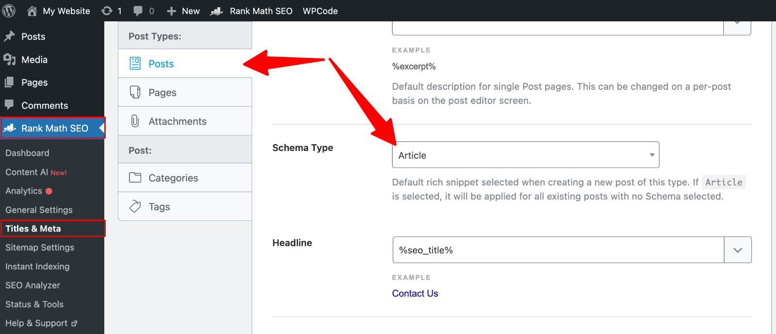The width and height of the screenshot is (776, 334).
Task: Click the Pages post-type icon in tab list
Action: (x=135, y=92)
